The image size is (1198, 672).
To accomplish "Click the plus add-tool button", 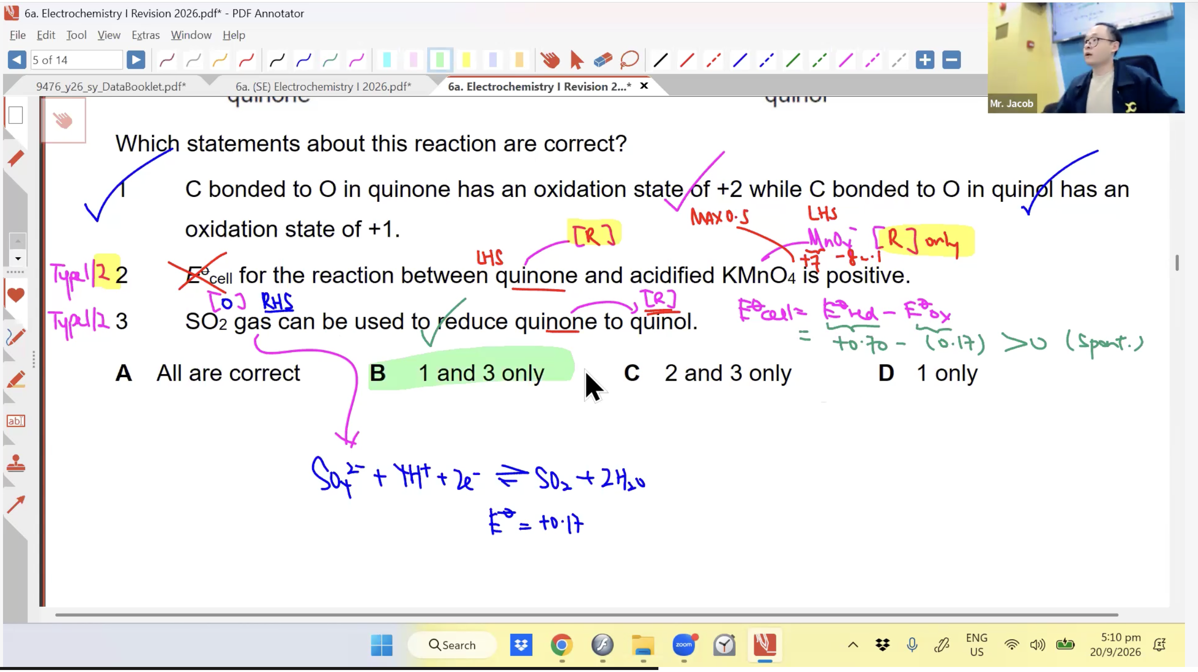I will 925,60.
